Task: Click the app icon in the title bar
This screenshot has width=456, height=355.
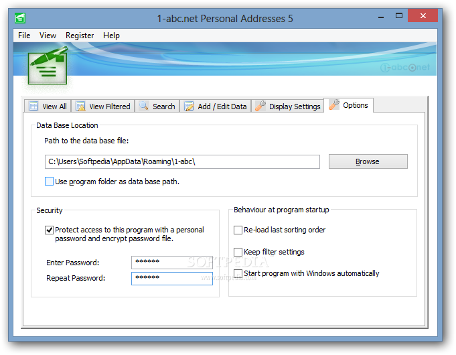Action: tap(20, 18)
